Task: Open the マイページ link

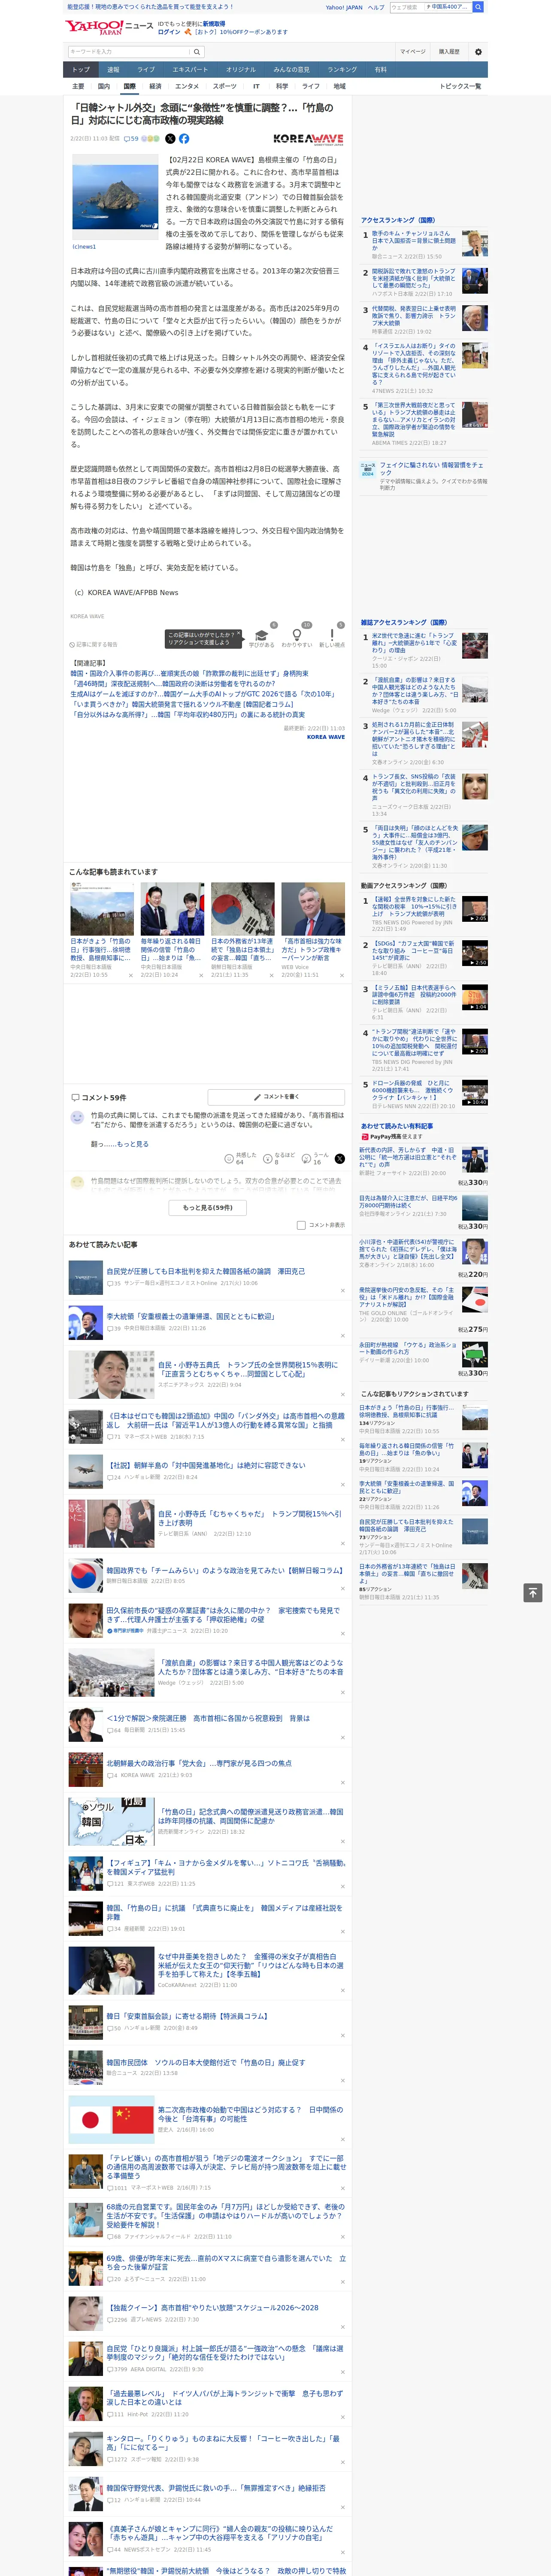Action: point(412,52)
